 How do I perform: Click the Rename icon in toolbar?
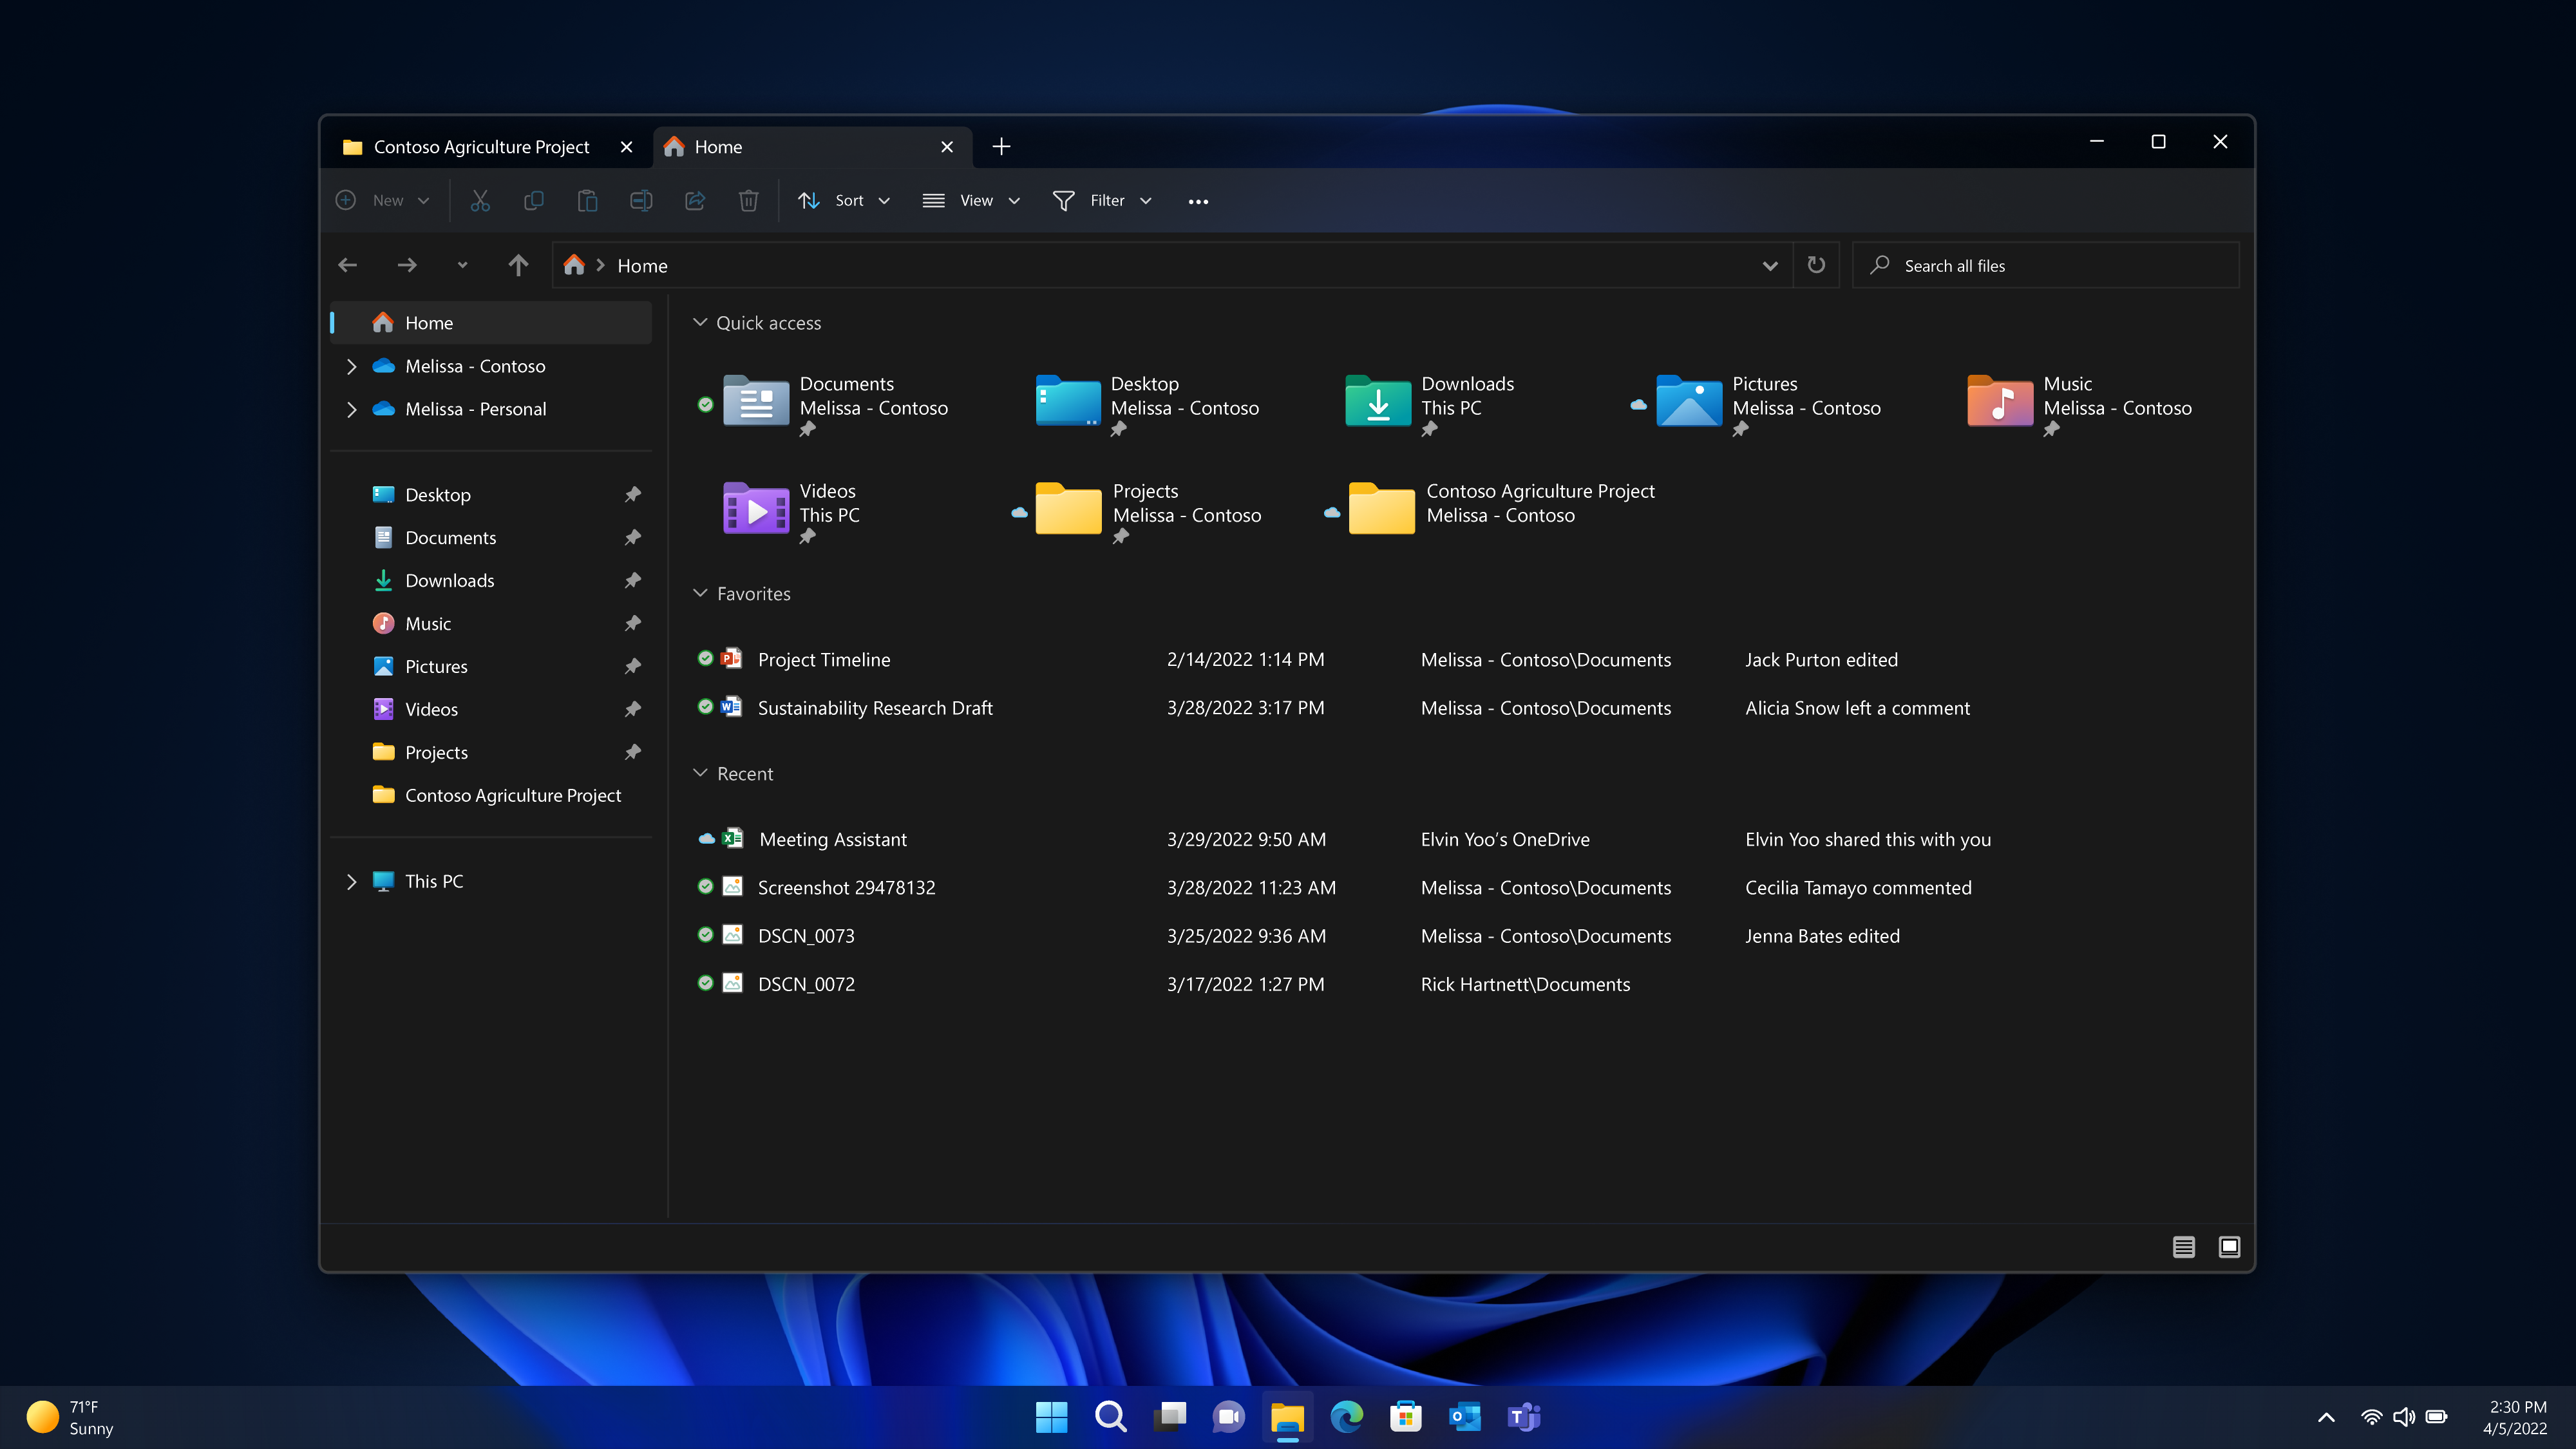641,200
